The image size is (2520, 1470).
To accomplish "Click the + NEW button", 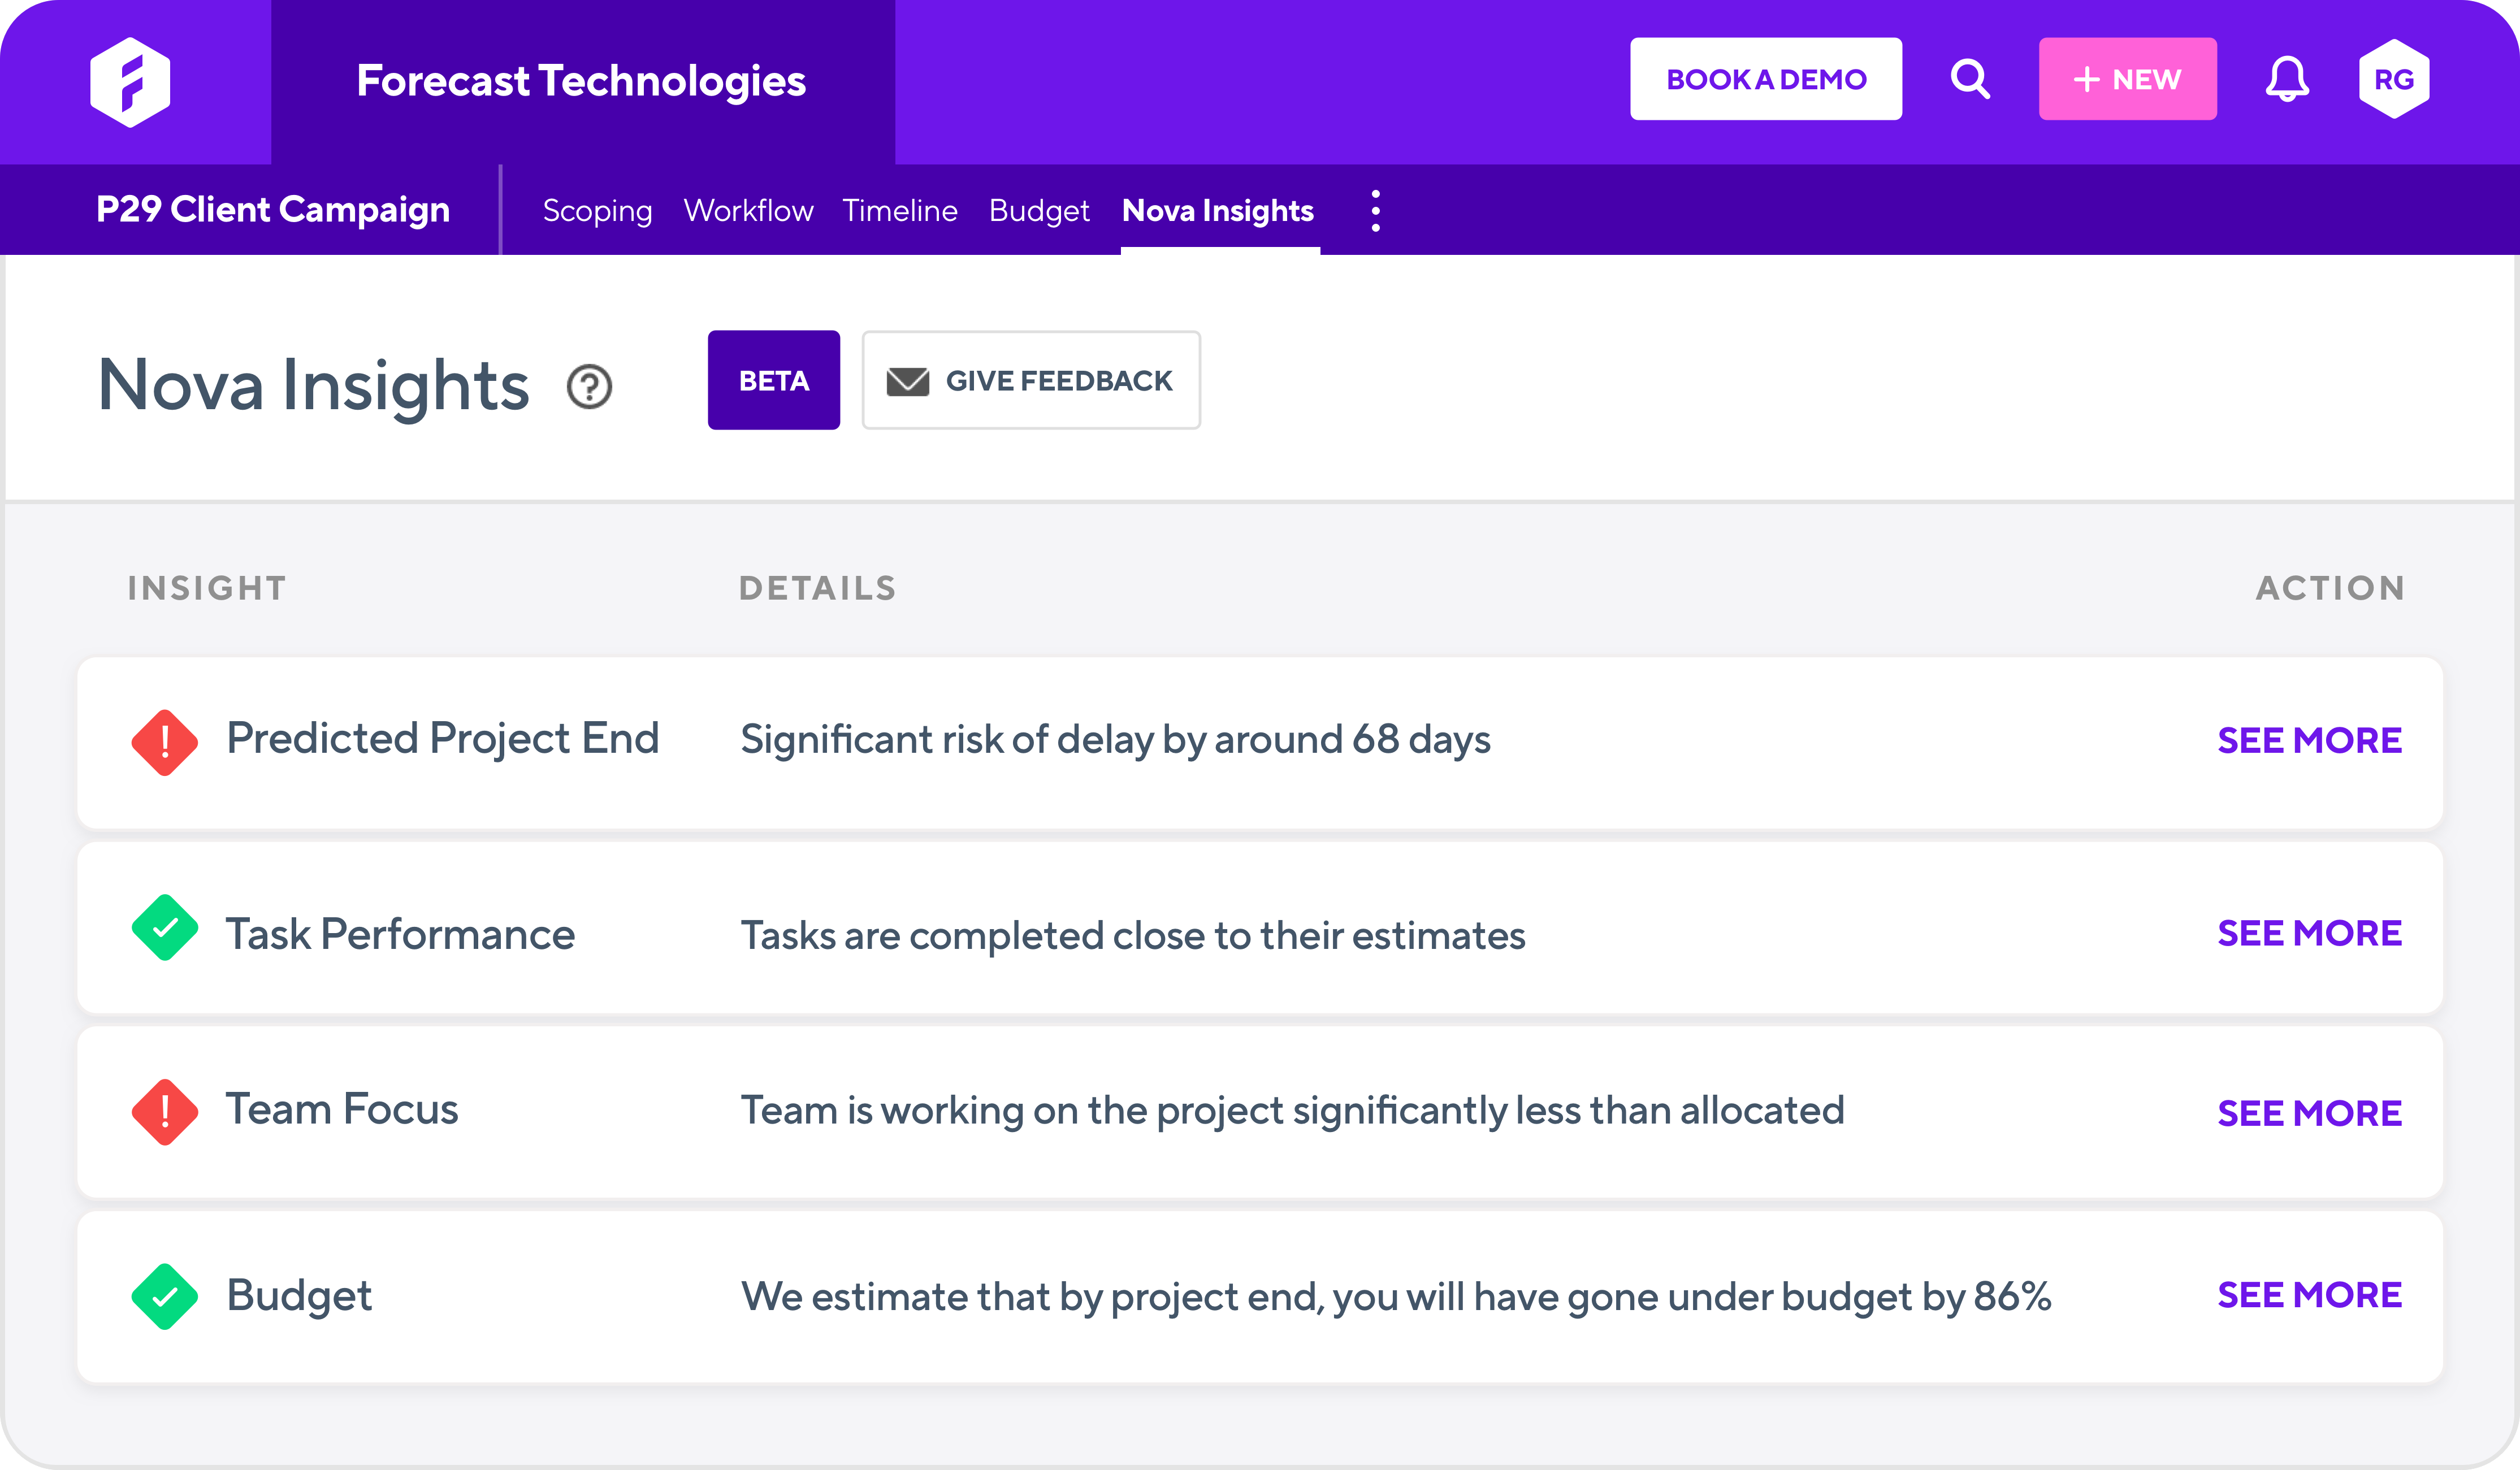I will [2127, 78].
